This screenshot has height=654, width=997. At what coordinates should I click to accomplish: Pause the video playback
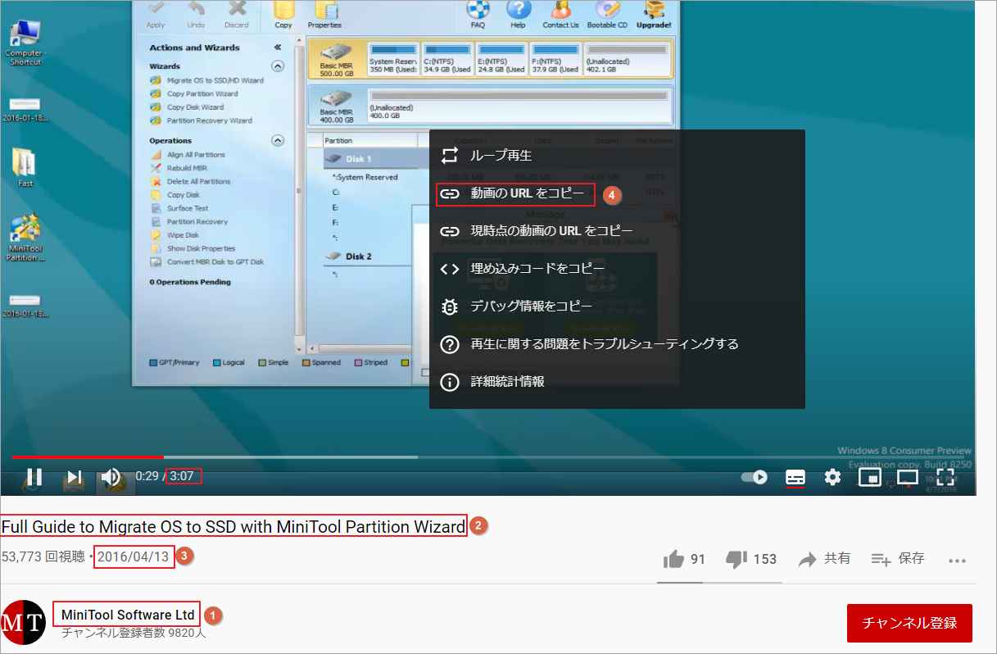34,476
